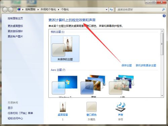Click the Aero 主题 (7) section heading
Image resolution: width=168 pixels, height=126 pixels.
[58, 70]
